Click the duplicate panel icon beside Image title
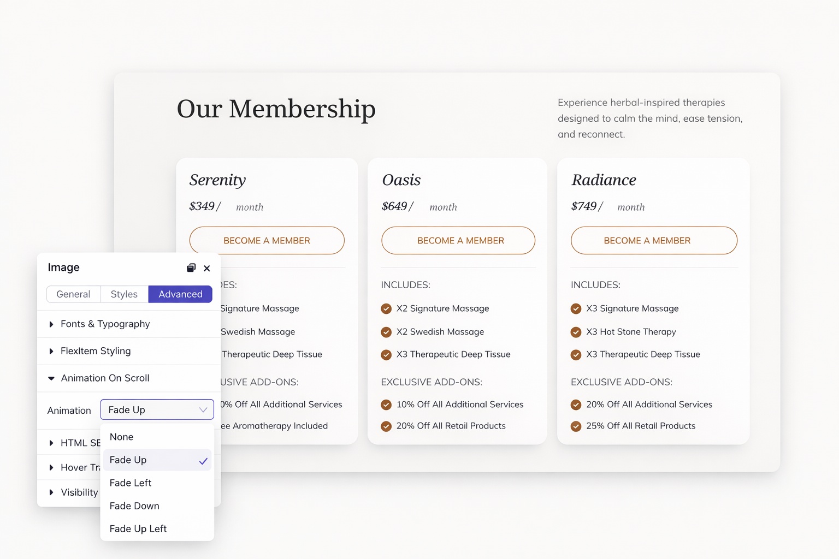839x559 pixels. coord(191,267)
